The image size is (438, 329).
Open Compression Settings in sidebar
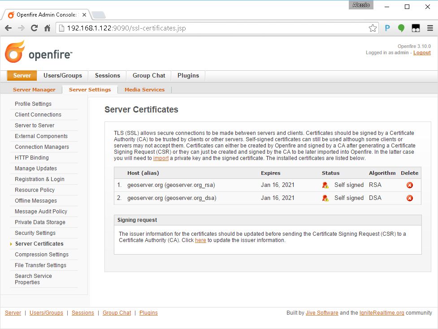tap(42, 255)
